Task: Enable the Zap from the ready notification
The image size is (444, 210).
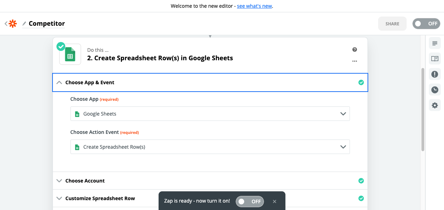Action: pos(249,202)
